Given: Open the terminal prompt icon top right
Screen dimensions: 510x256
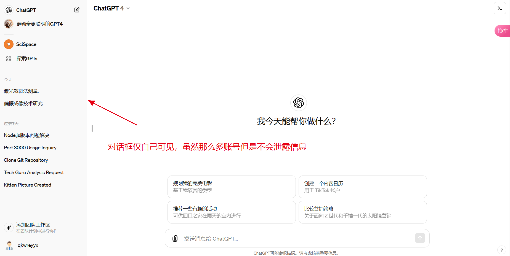Looking at the screenshot, I should [500, 8].
